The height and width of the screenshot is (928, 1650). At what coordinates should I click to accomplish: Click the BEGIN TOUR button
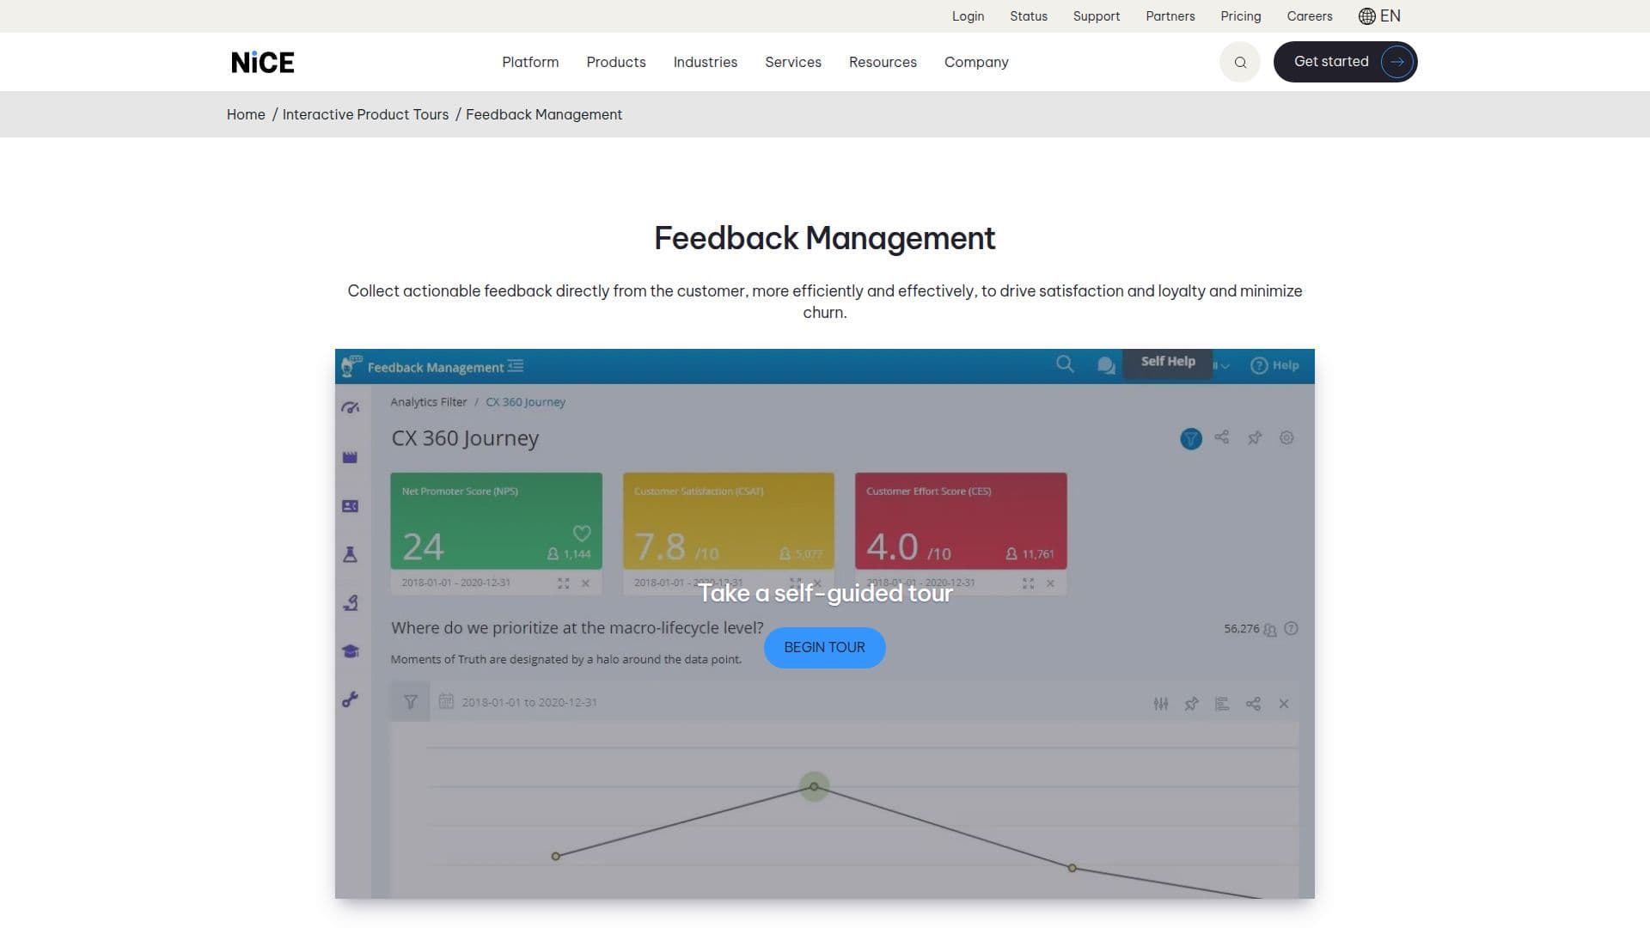(825, 647)
